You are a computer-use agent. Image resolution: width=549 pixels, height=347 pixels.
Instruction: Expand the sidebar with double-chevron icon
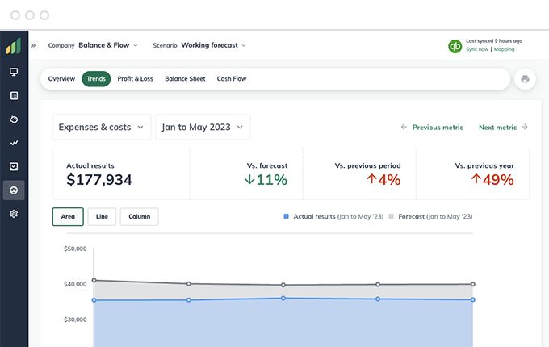pyautogui.click(x=34, y=45)
